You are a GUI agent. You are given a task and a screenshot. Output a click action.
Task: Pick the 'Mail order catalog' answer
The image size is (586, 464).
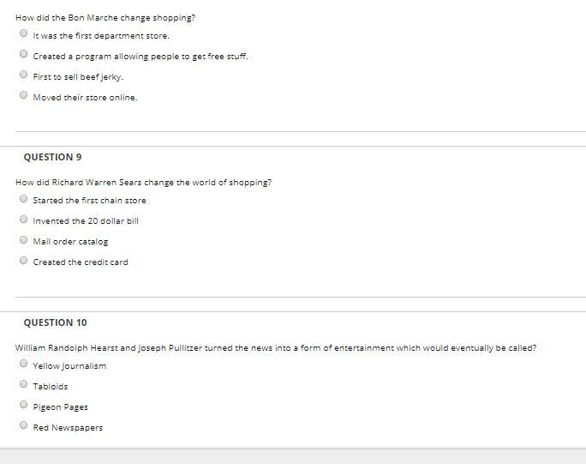(23, 240)
